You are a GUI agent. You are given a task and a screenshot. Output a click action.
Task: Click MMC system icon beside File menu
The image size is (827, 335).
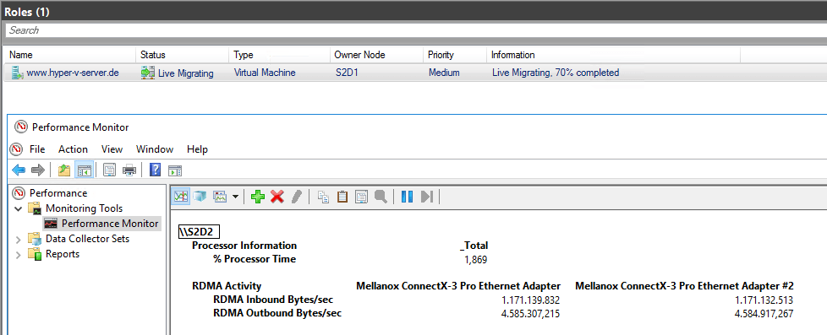17,149
